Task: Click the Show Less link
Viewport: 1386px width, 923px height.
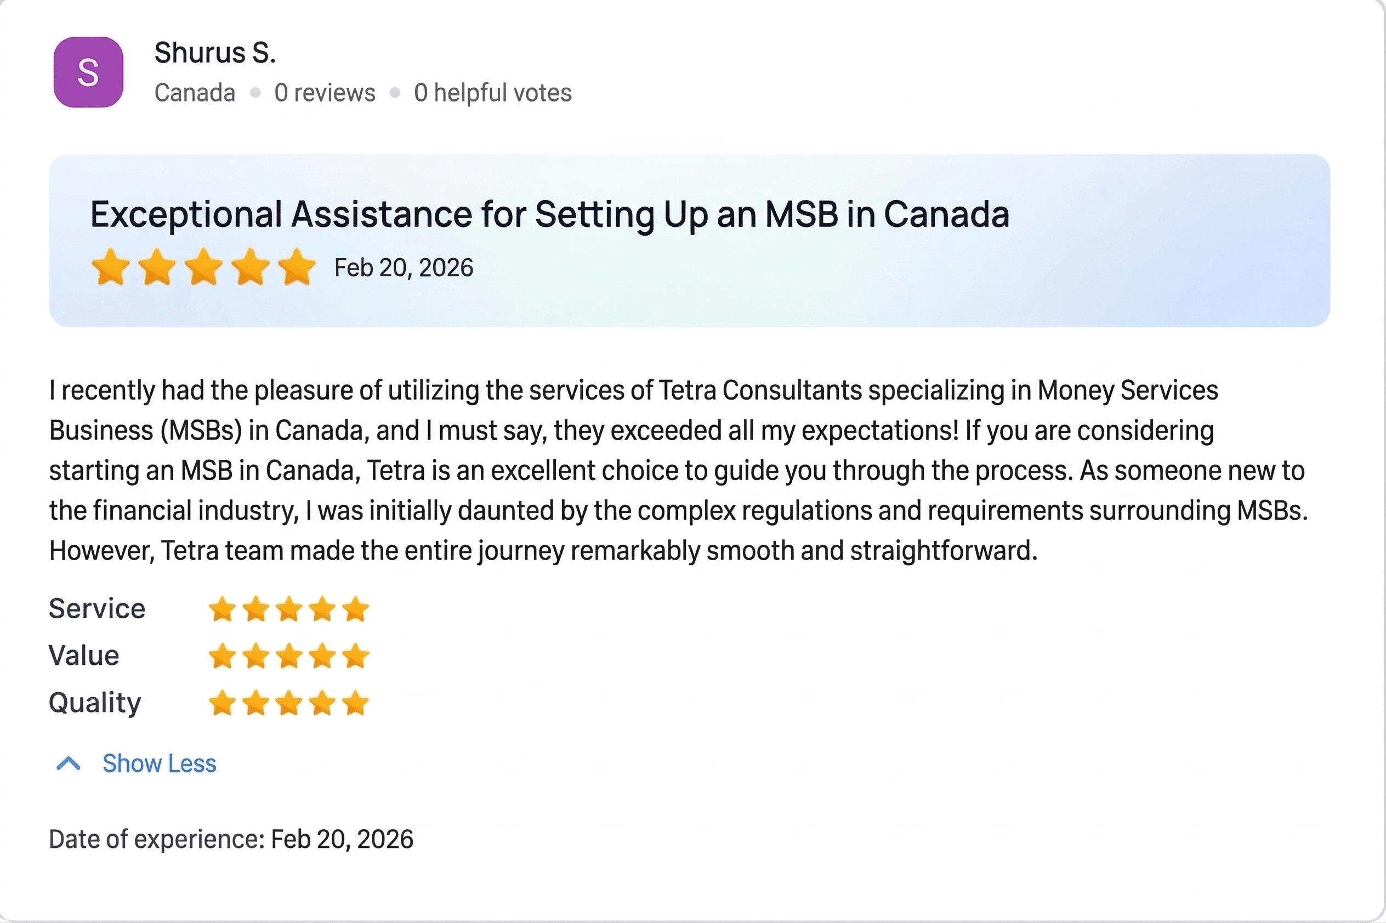Action: click(x=159, y=764)
